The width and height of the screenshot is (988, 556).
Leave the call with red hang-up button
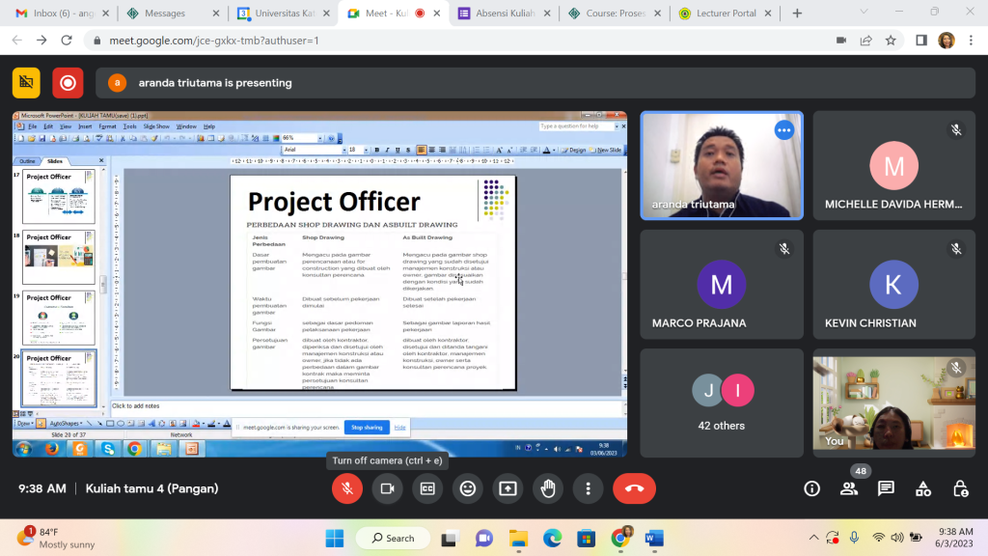pos(634,488)
